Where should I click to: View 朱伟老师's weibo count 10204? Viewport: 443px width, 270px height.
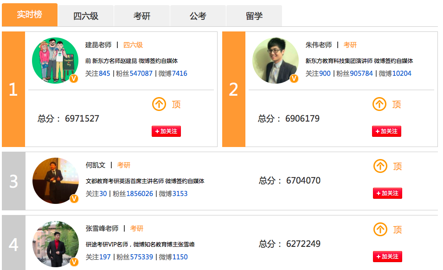[x=402, y=74]
